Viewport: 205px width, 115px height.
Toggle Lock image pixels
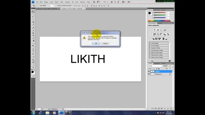(155, 69)
